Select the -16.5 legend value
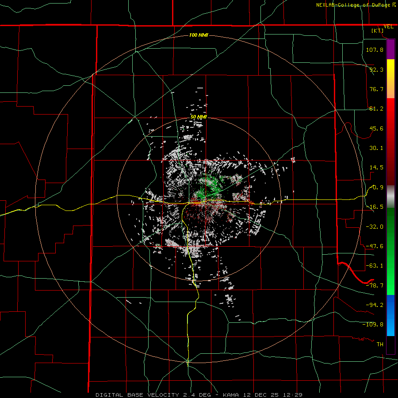This screenshot has height=398, width=398. [375, 207]
